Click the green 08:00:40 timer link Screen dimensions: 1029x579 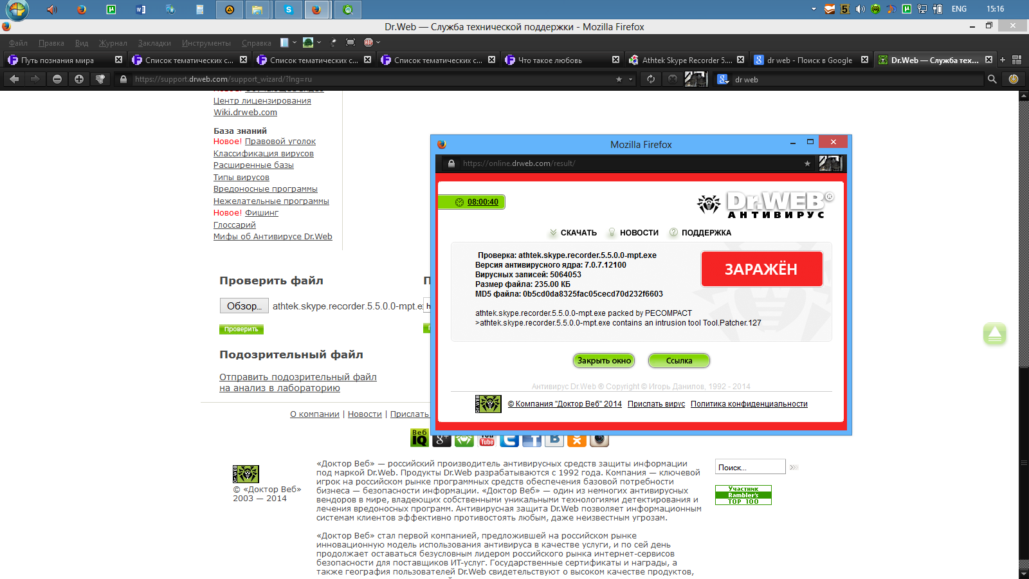(483, 202)
